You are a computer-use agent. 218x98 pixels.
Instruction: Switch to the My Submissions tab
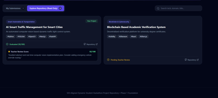point(15,8)
